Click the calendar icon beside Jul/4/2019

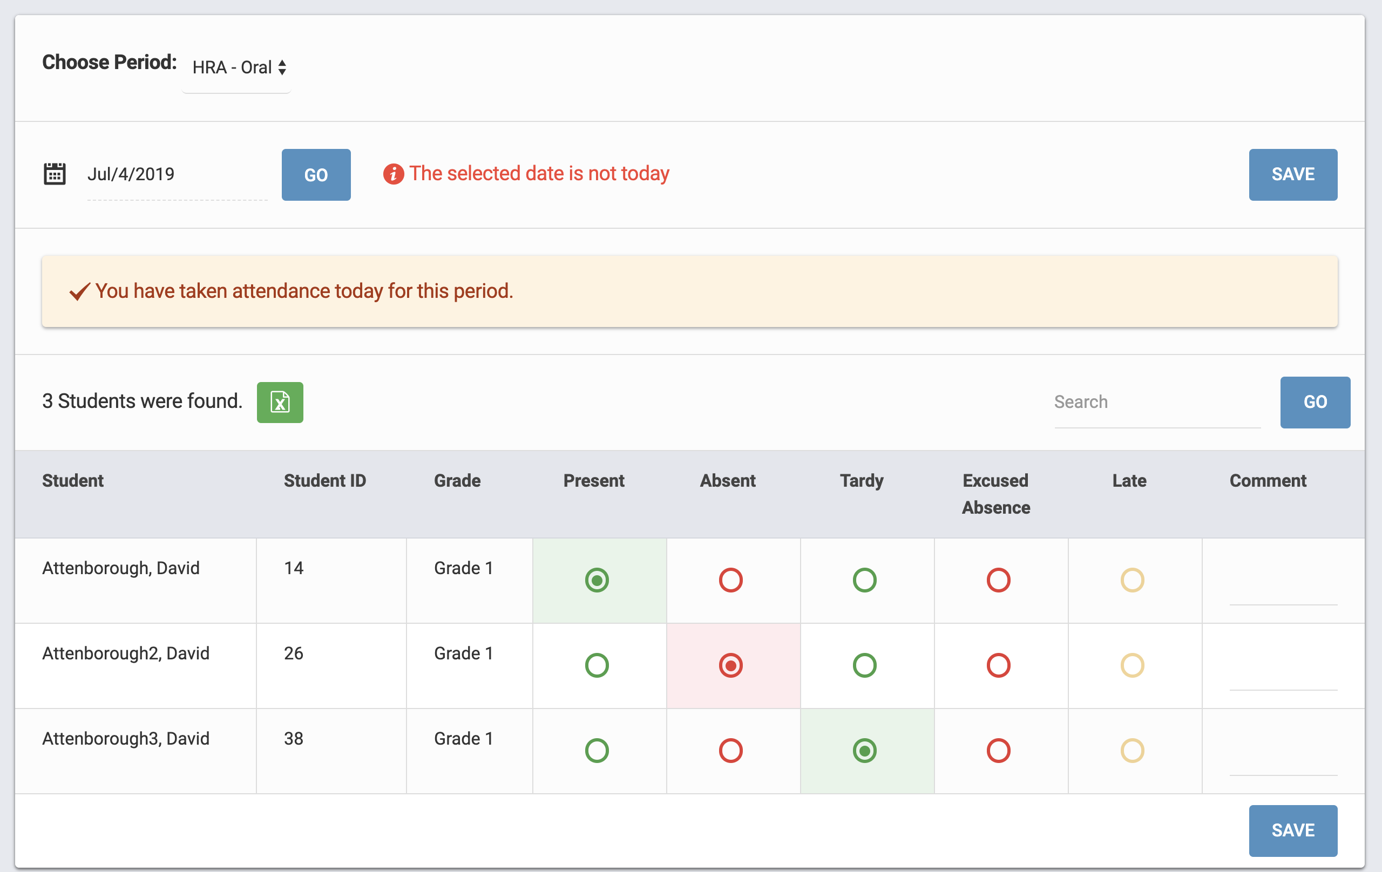tap(54, 173)
